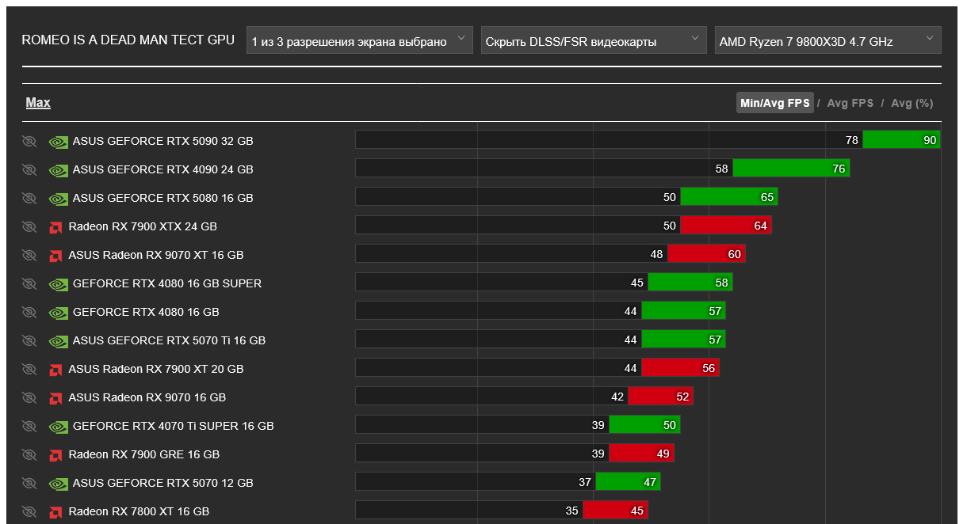Screen dimensions: 967x524
Task: Switch to Avg FPS view
Action: click(x=850, y=103)
